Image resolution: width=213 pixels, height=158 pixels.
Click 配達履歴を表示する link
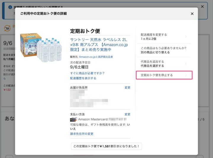tap(83, 78)
